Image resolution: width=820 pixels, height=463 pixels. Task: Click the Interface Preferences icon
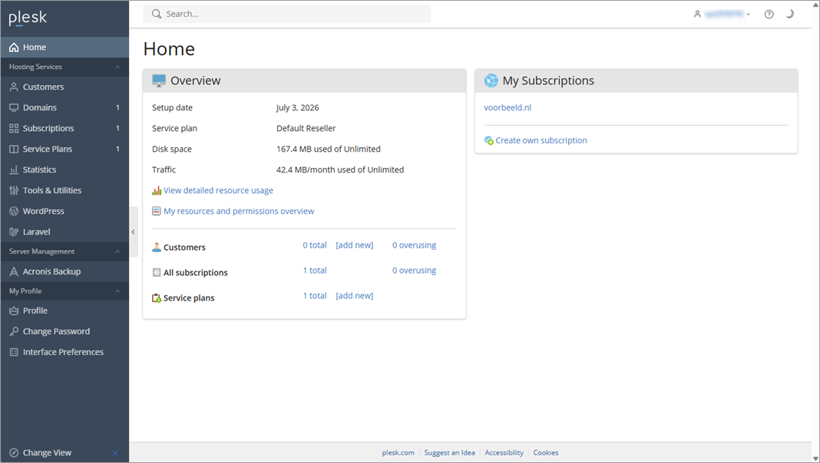tap(14, 353)
